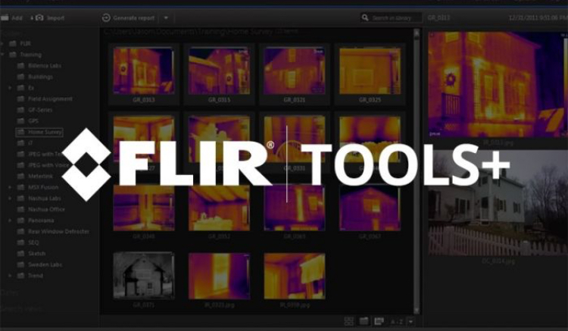Select thumbnail GR_0365

(295, 208)
